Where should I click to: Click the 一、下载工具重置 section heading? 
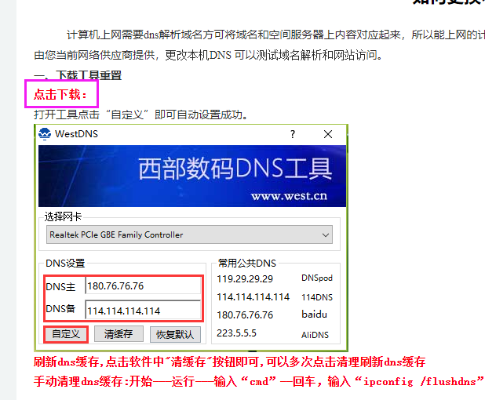coord(77,76)
